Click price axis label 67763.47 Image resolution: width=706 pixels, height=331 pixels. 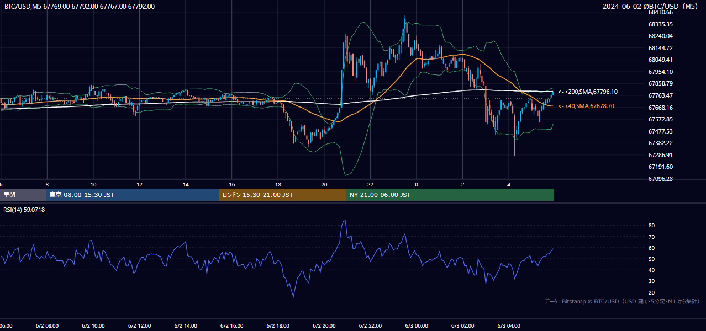click(x=660, y=95)
